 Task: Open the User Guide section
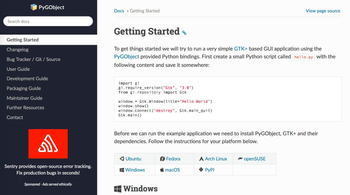click(18, 69)
